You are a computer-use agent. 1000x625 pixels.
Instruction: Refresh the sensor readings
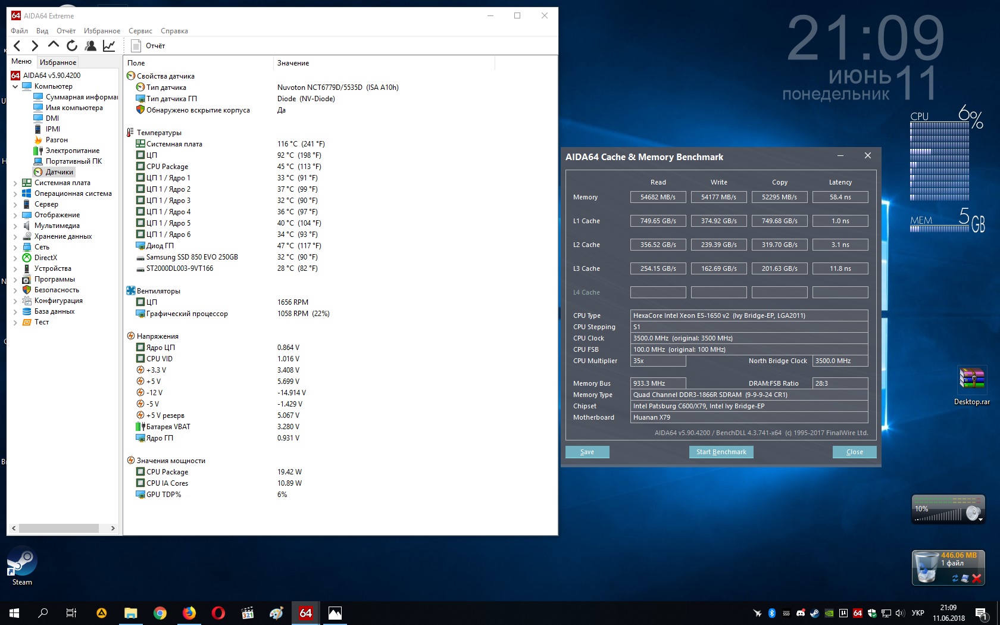pyautogui.click(x=72, y=46)
